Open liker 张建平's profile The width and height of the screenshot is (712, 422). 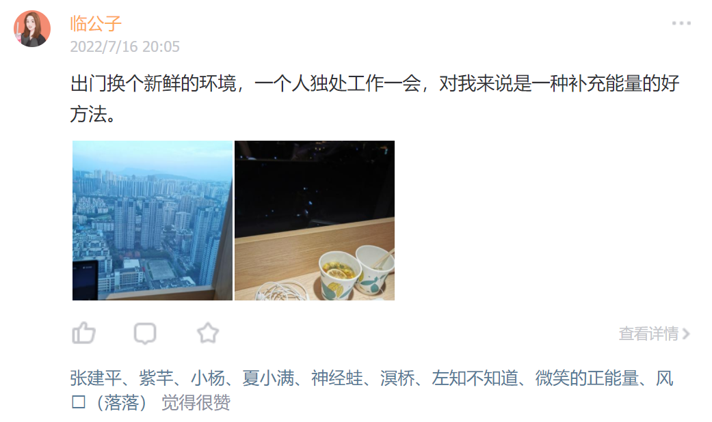click(96, 378)
